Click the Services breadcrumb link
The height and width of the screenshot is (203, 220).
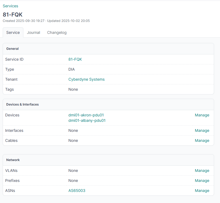click(10, 6)
